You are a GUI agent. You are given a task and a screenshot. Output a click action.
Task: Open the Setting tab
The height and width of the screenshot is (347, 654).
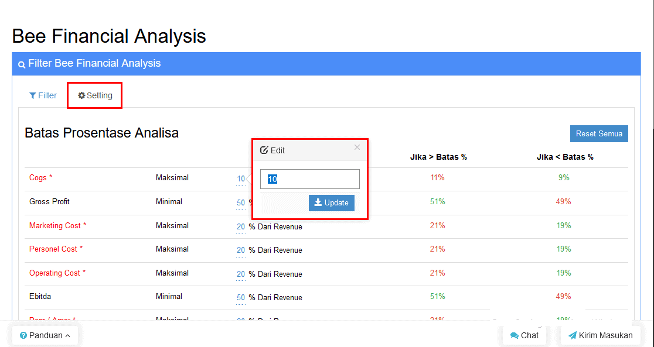pyautogui.click(x=95, y=95)
